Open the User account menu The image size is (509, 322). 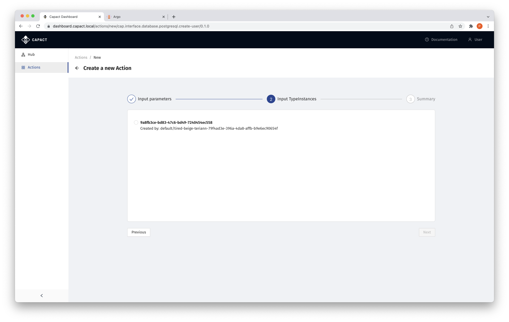[x=475, y=40]
